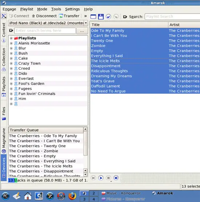Click the Artist column header
Image resolution: width=200 pixels, height=202 pixels.
[184, 25]
